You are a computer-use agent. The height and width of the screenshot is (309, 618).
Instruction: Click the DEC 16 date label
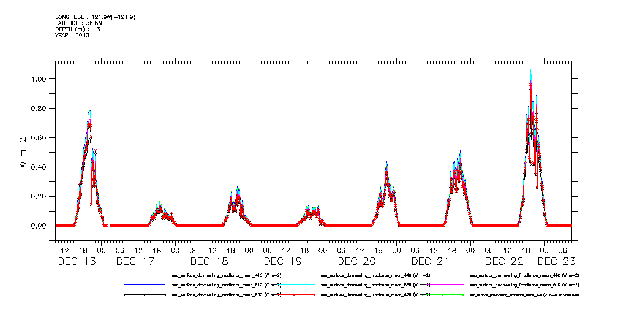(x=77, y=261)
